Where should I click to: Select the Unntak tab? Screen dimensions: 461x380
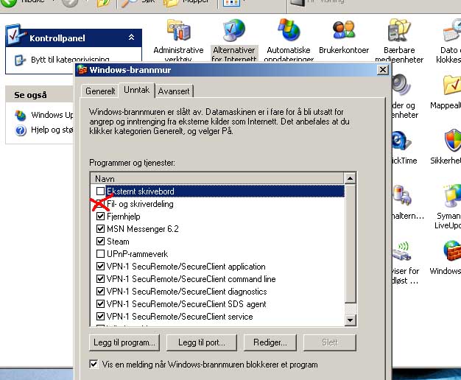[136, 90]
